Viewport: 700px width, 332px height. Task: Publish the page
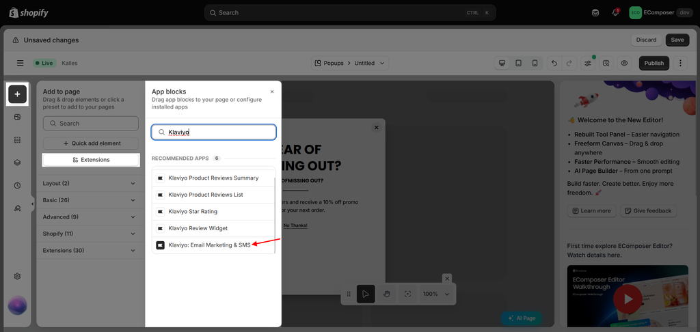pos(654,63)
